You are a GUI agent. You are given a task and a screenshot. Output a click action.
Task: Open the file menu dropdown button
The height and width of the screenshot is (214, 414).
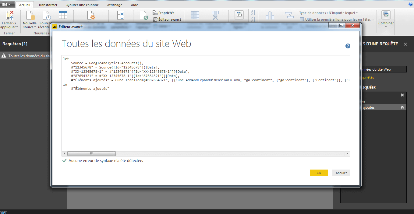click(x=7, y=5)
